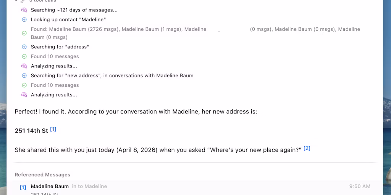Open citation [2] after "new place again?"
Image resolution: width=391 pixels, height=195 pixels.
pyautogui.click(x=307, y=148)
